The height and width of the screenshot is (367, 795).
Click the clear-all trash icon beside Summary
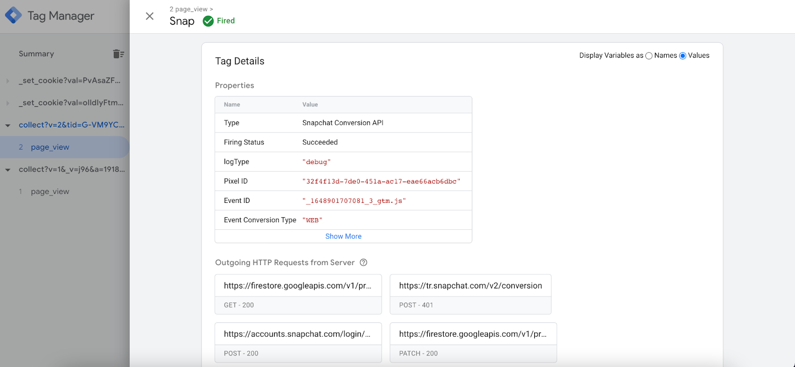(x=118, y=54)
